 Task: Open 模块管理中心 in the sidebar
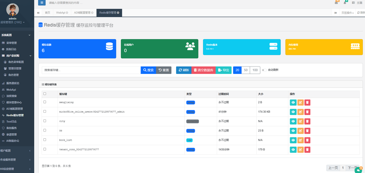click(x=14, y=102)
